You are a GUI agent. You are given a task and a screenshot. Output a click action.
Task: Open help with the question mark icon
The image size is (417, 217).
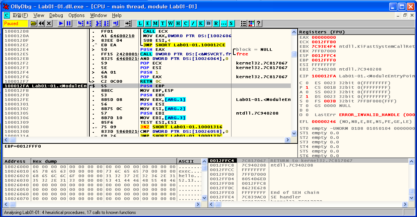(x=258, y=24)
